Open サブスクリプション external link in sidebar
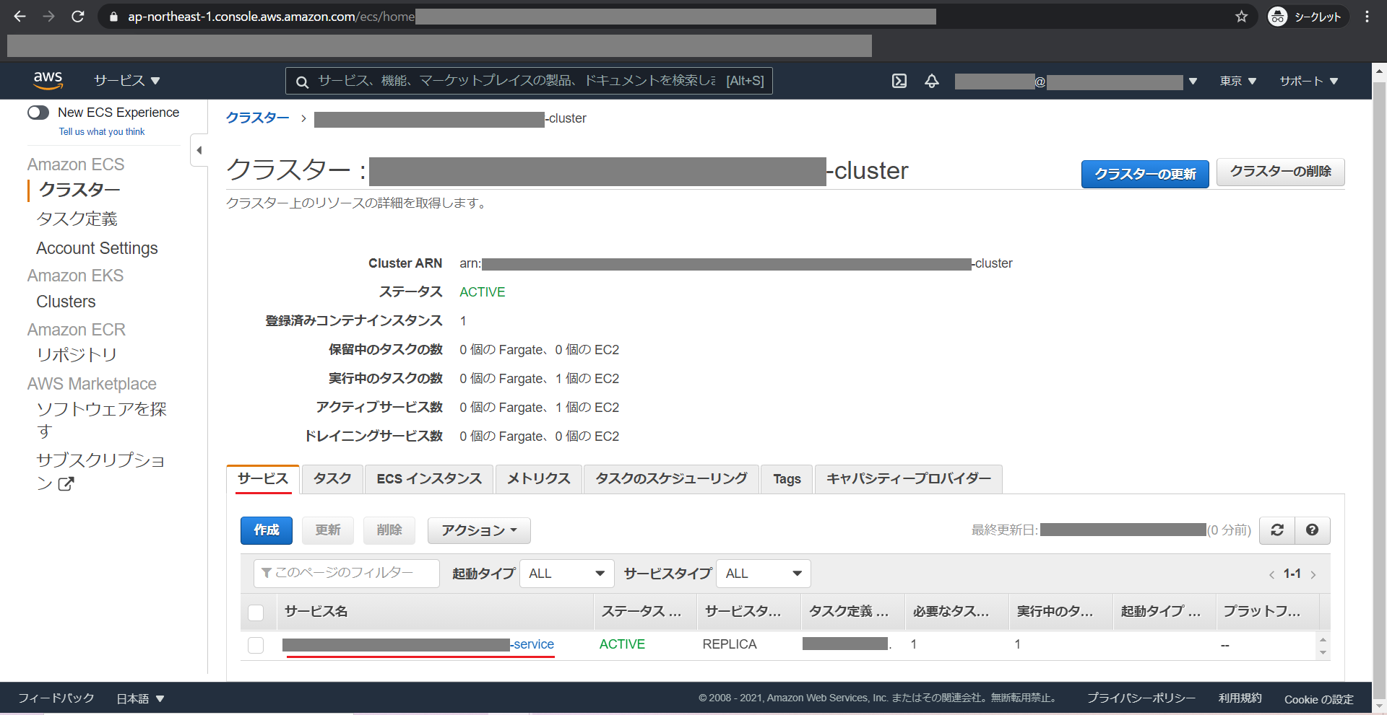Image resolution: width=1387 pixels, height=715 pixels. pyautogui.click(x=100, y=471)
